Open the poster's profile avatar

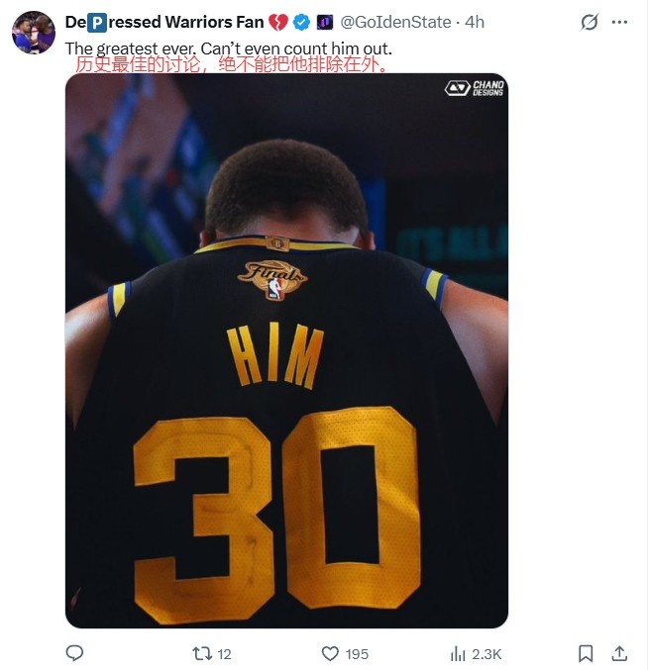(x=34, y=33)
